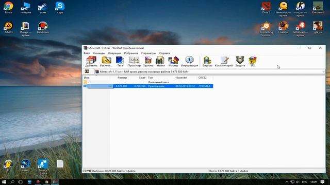This screenshot has height=185, width=330.
Task: Open the Операции menu
Action: click(x=114, y=53)
